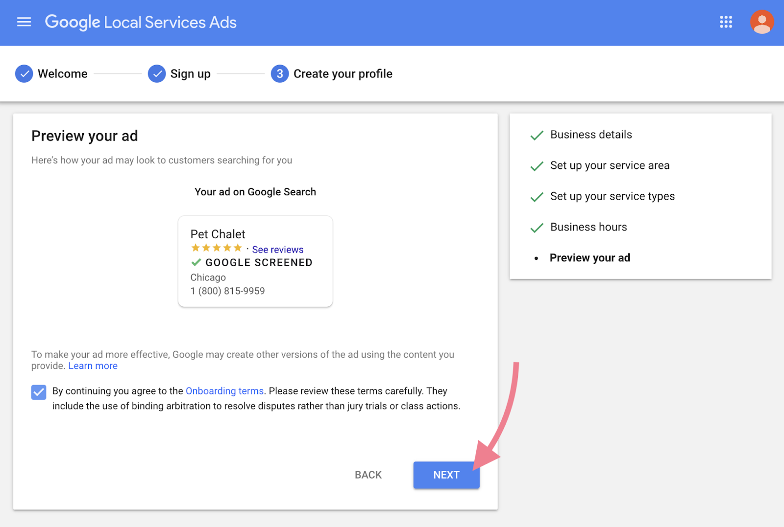
Task: Open the Google apps grid launcher
Action: pos(726,22)
